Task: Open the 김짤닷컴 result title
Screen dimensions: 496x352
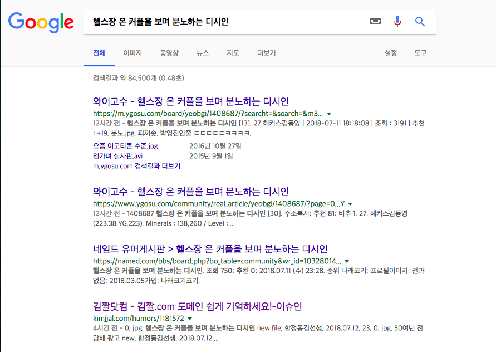Action: coord(198,306)
